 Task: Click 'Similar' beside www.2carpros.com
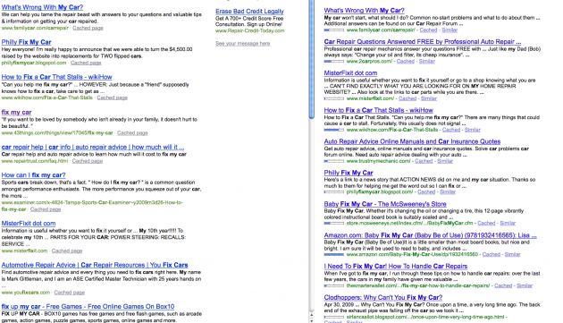coord(427,62)
